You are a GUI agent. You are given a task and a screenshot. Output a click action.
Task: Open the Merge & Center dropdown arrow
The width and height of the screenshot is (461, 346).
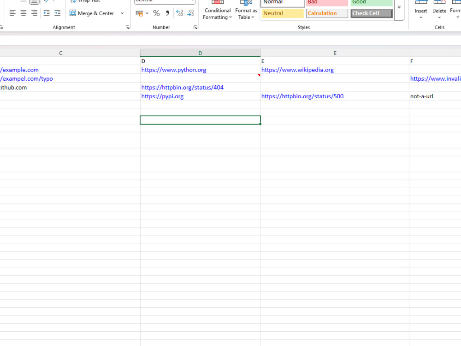click(x=122, y=13)
